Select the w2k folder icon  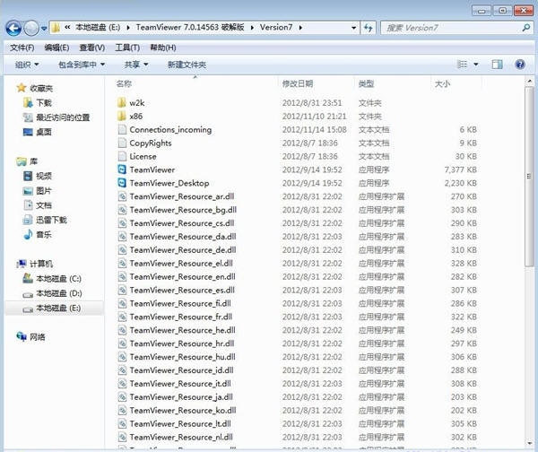click(122, 102)
